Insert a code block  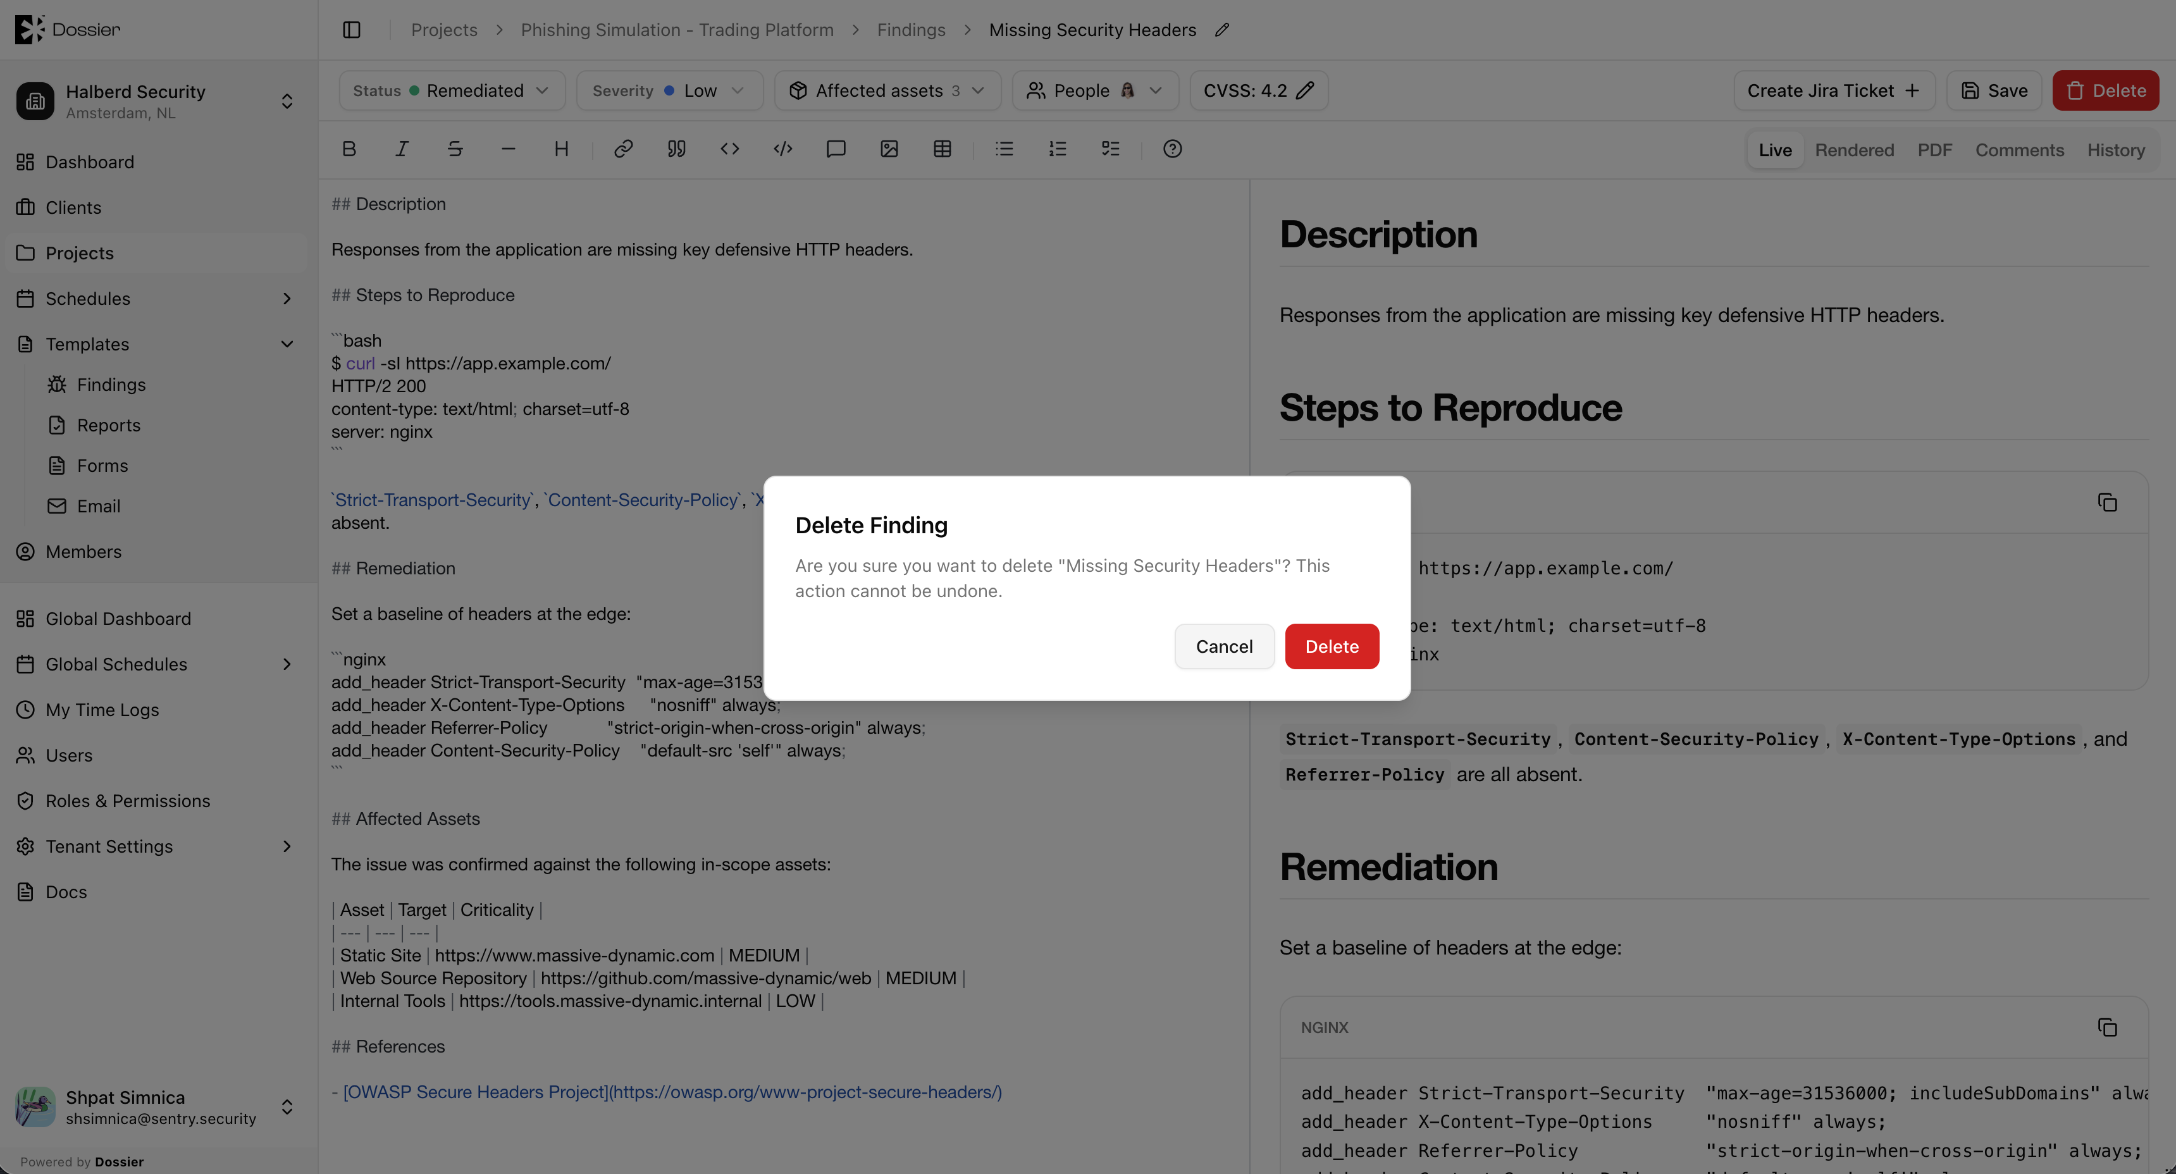(x=783, y=149)
